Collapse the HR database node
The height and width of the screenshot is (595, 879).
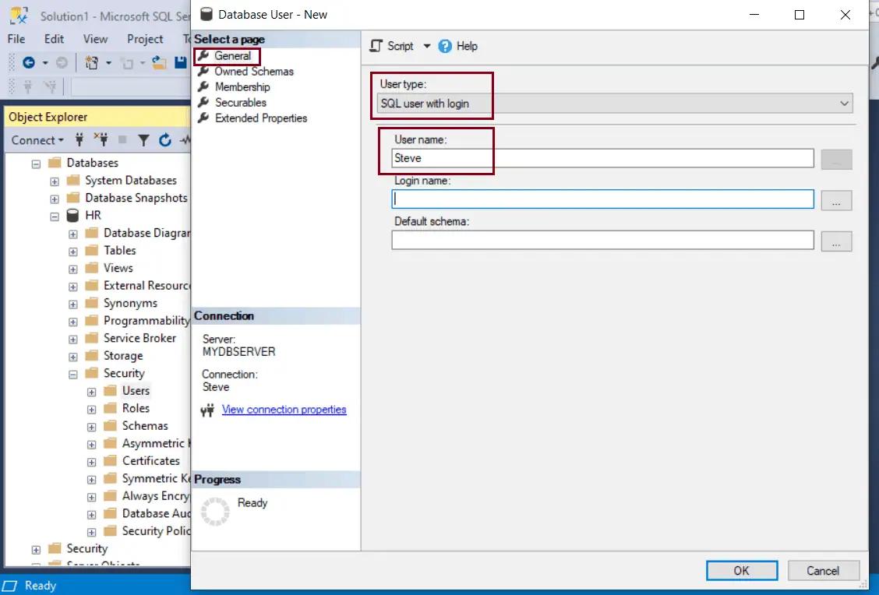53,215
